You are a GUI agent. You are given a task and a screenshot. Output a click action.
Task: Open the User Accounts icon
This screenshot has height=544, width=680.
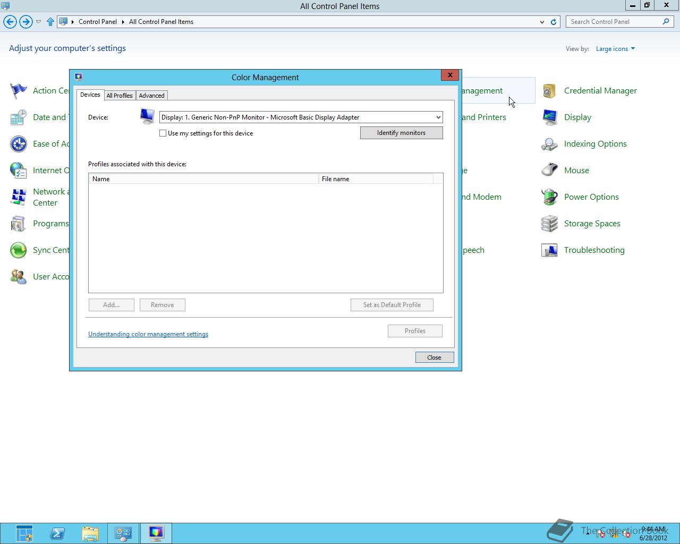(x=19, y=277)
